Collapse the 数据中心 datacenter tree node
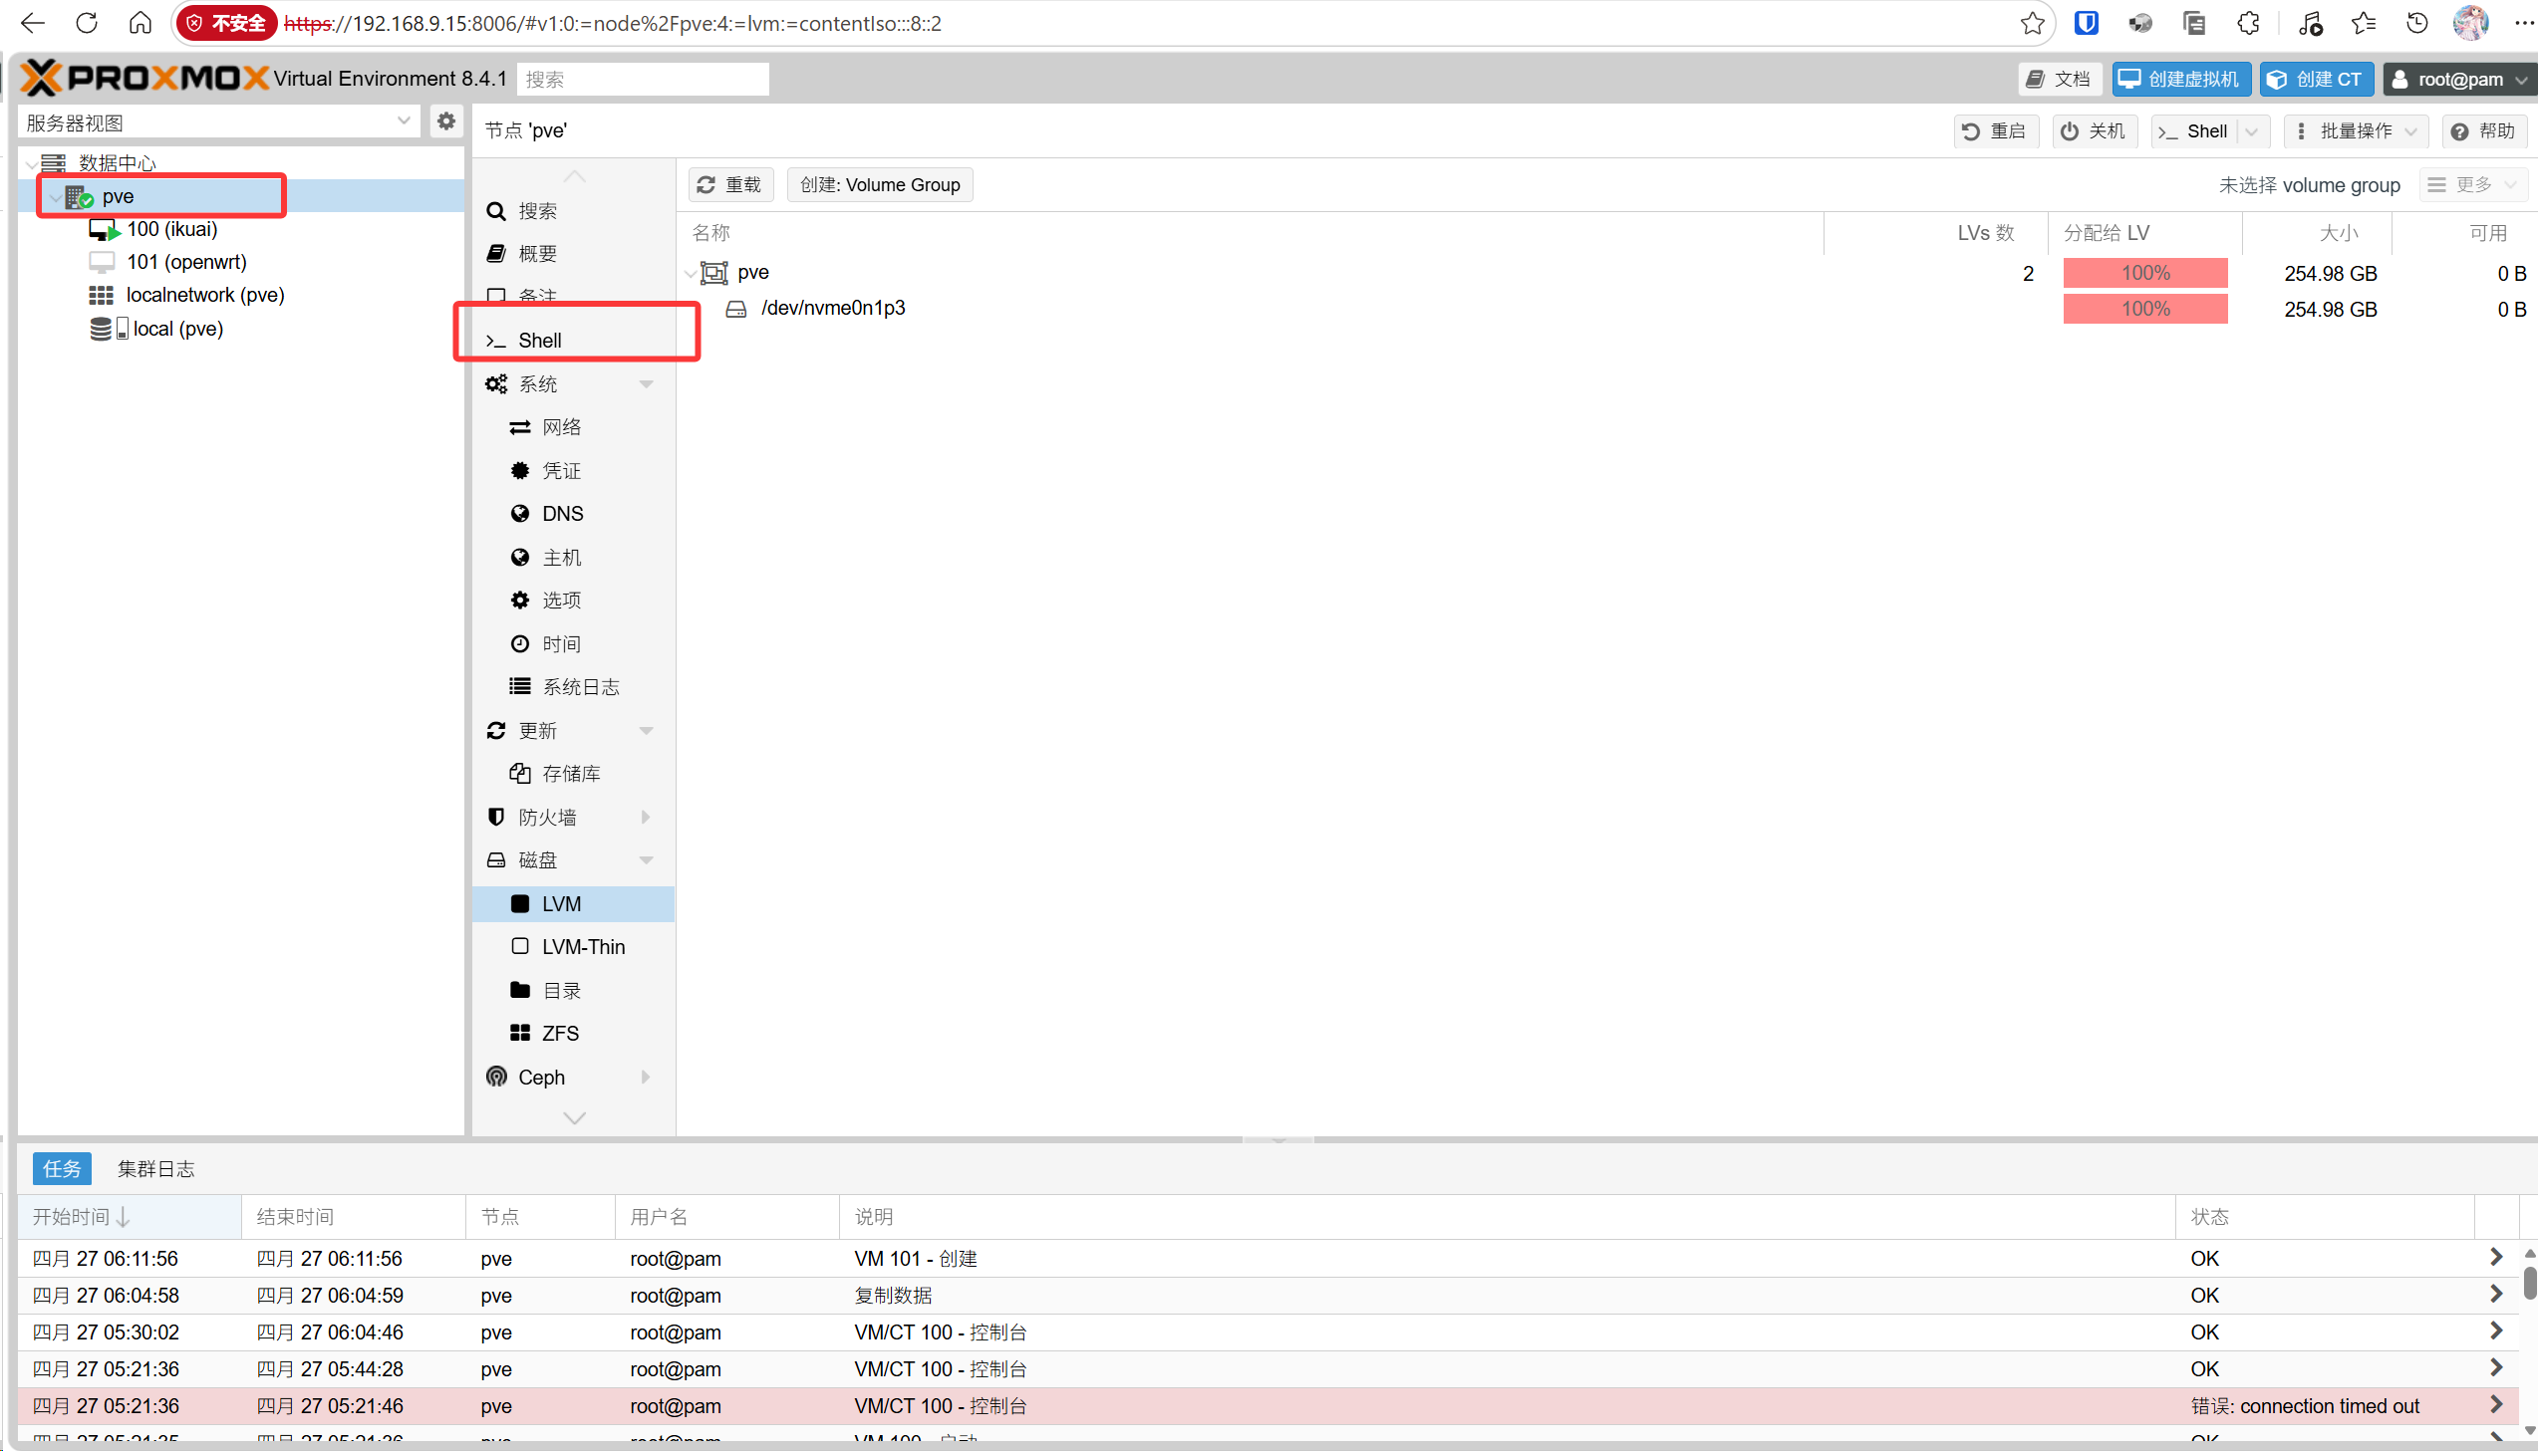Screen dimensions: 2538x1451 pos(32,164)
